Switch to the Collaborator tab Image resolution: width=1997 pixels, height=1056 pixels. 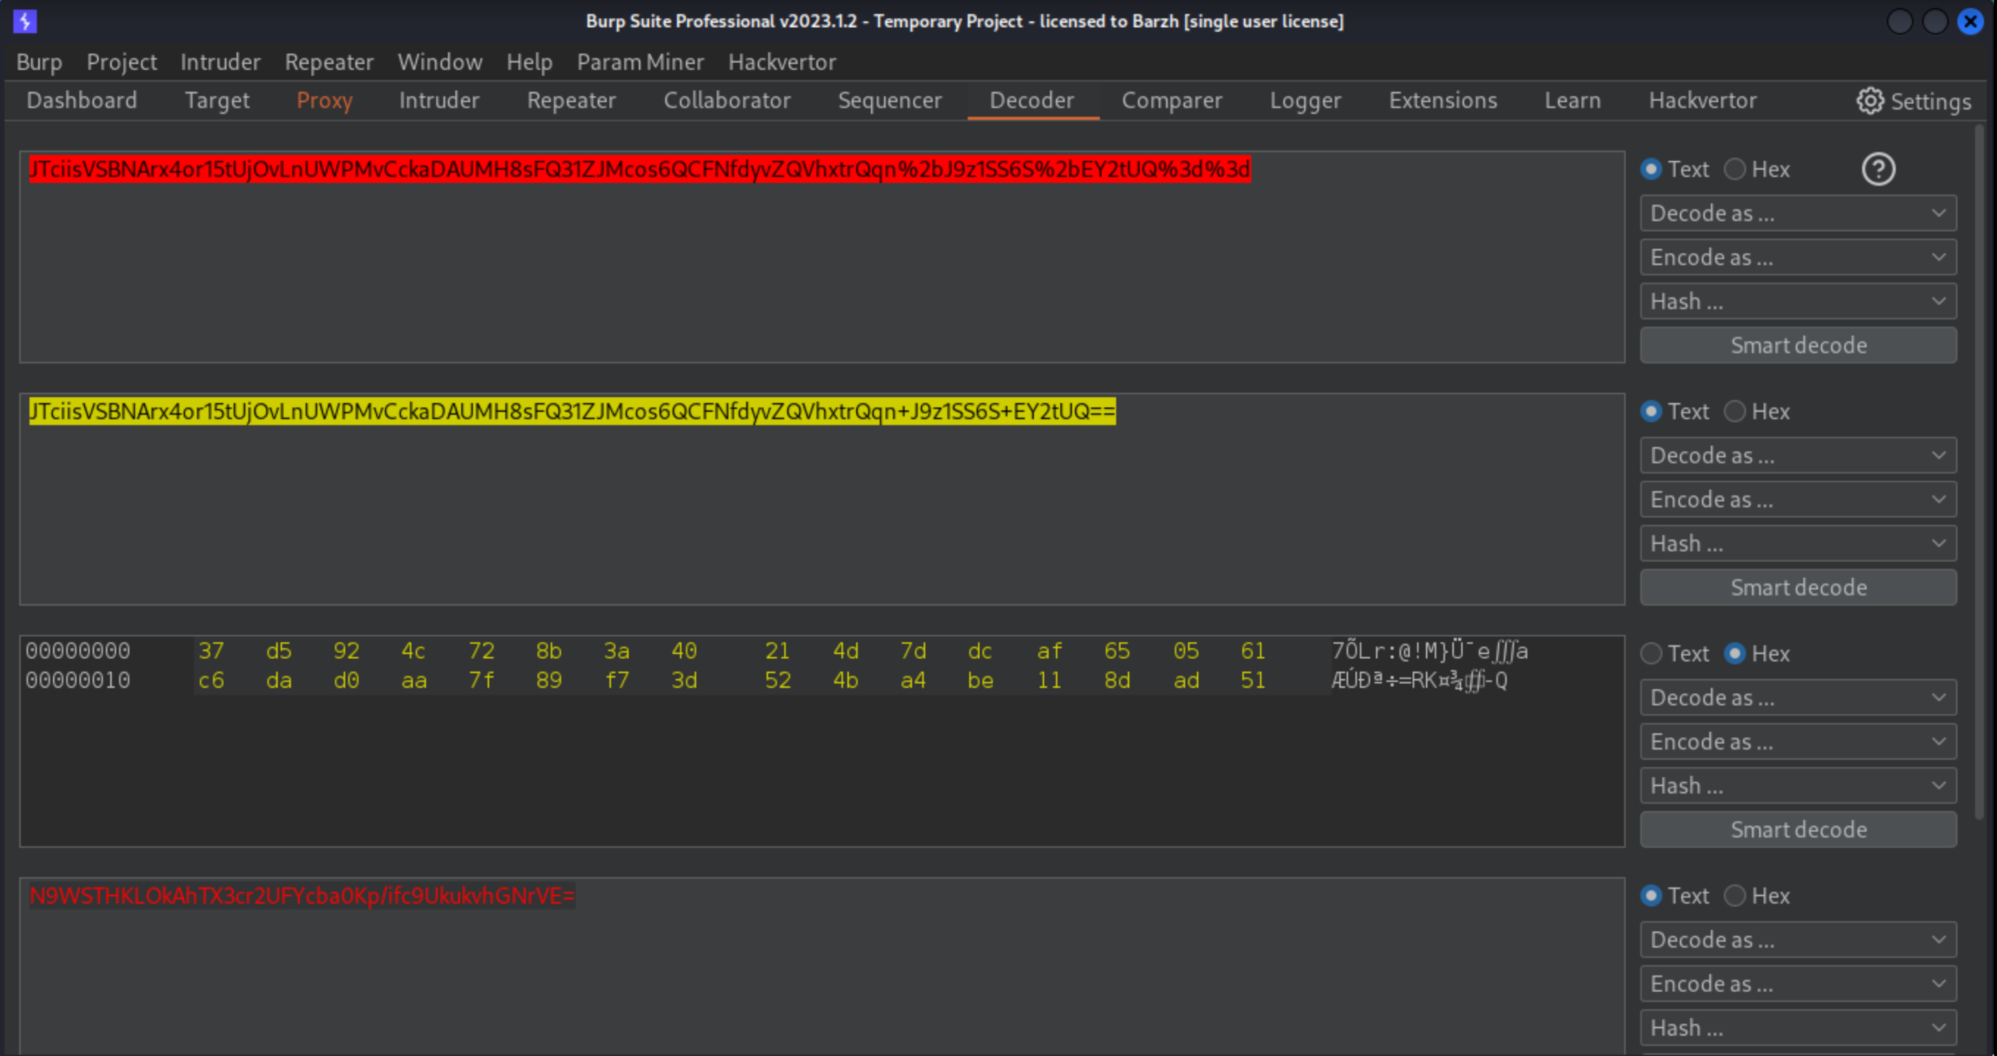[x=726, y=101]
